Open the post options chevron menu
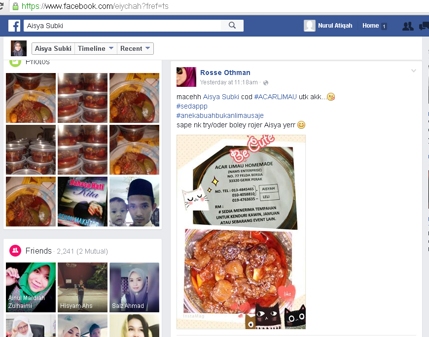Image resolution: width=429 pixels, height=337 pixels. tap(414, 71)
